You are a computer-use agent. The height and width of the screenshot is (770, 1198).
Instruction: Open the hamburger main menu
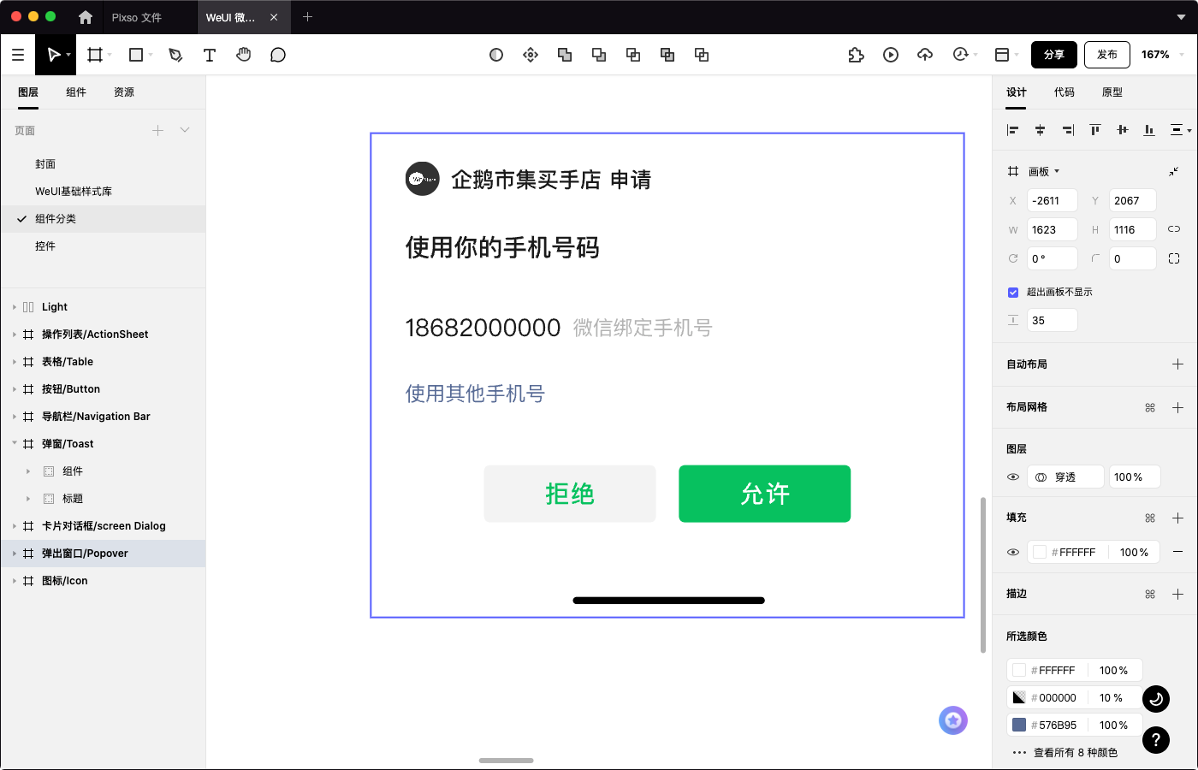pos(17,55)
